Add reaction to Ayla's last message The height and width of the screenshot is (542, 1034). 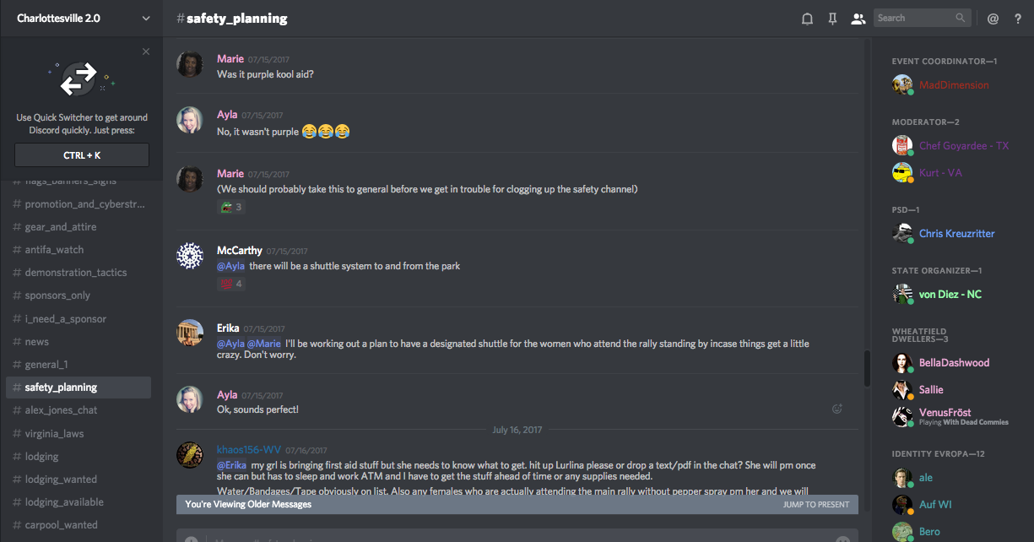point(837,409)
